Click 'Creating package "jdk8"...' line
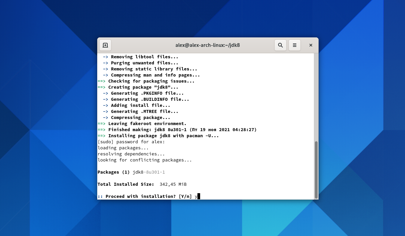Image resolution: width=405 pixels, height=236 pixels. tap(138, 87)
